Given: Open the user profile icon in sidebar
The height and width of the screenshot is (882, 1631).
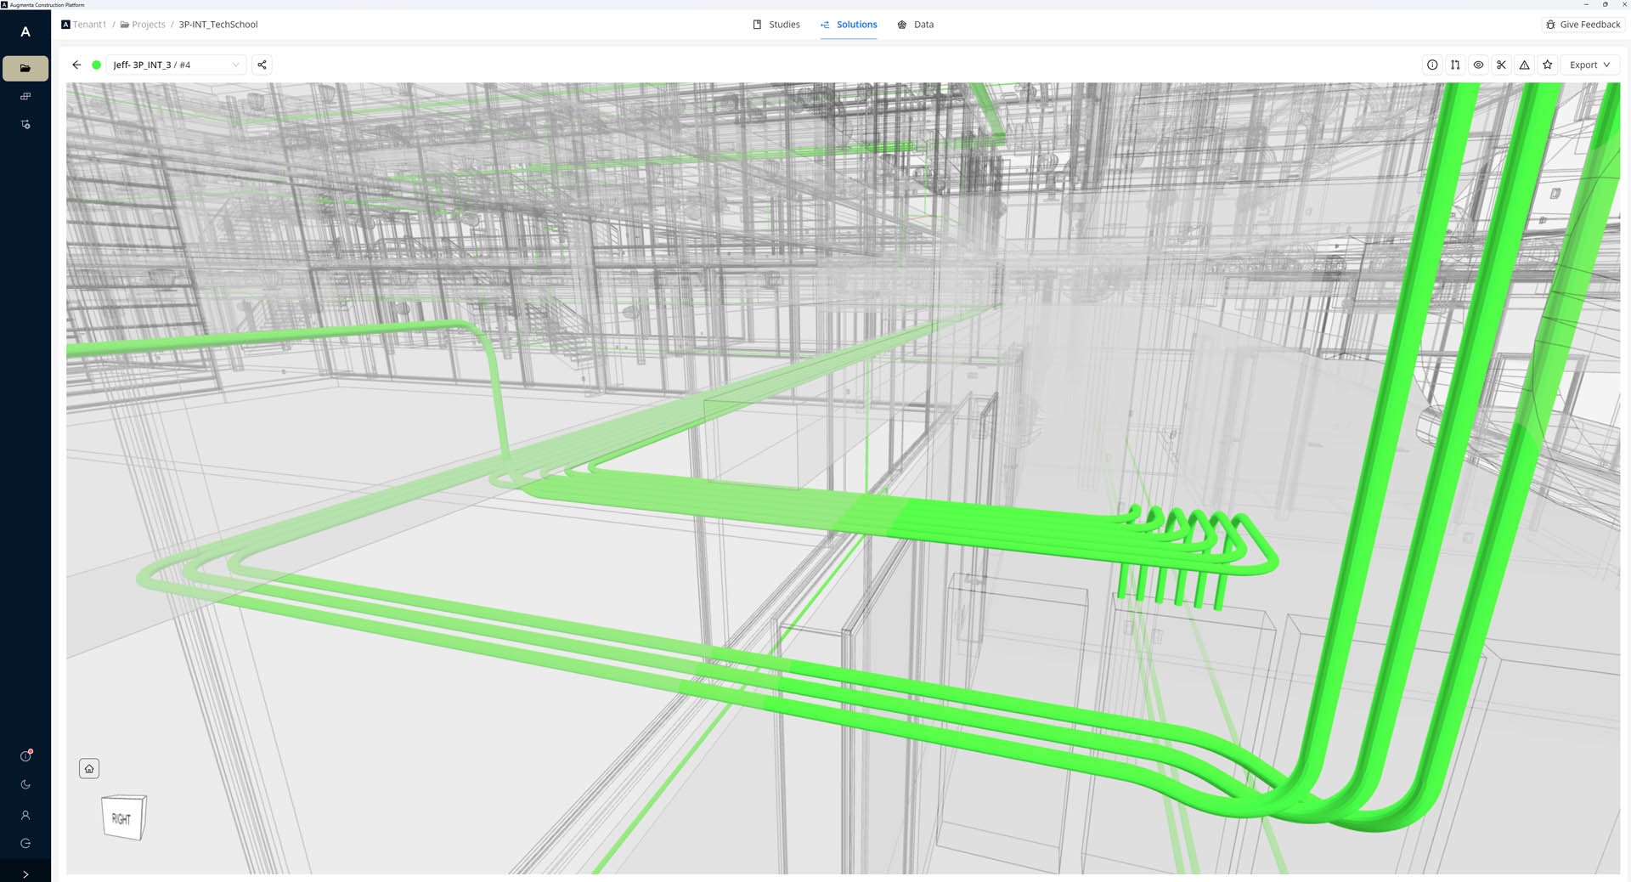Looking at the screenshot, I should 25,815.
